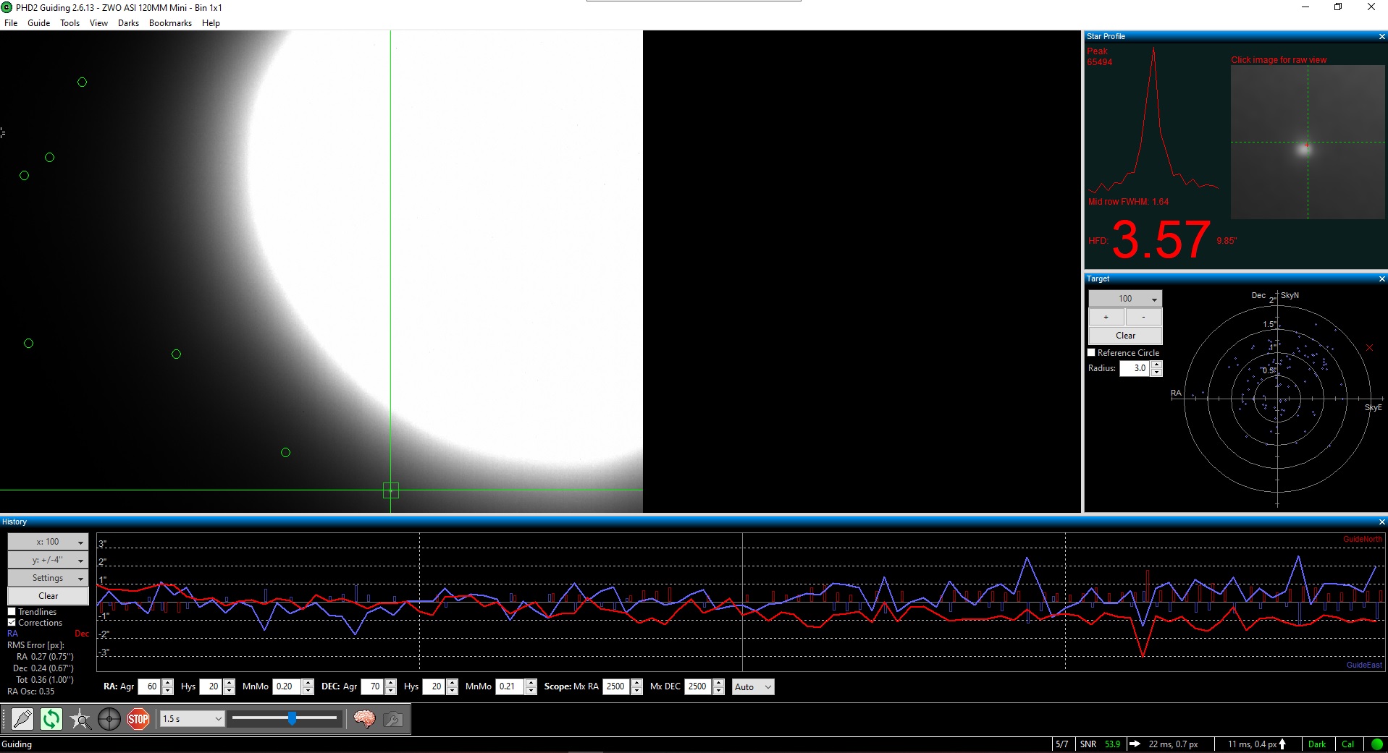Open the Connect Equipment USB icon
The height and width of the screenshot is (753, 1388).
[22, 719]
